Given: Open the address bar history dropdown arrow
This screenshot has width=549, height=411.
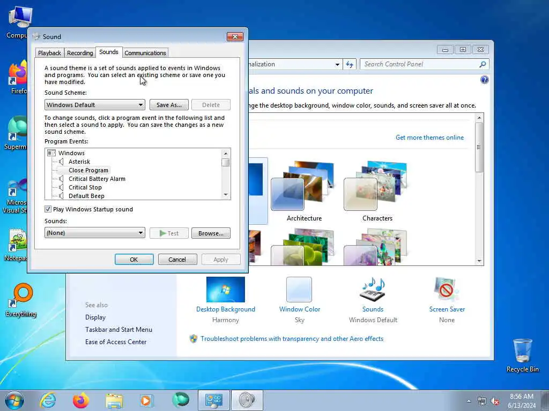Looking at the screenshot, I should (x=337, y=64).
